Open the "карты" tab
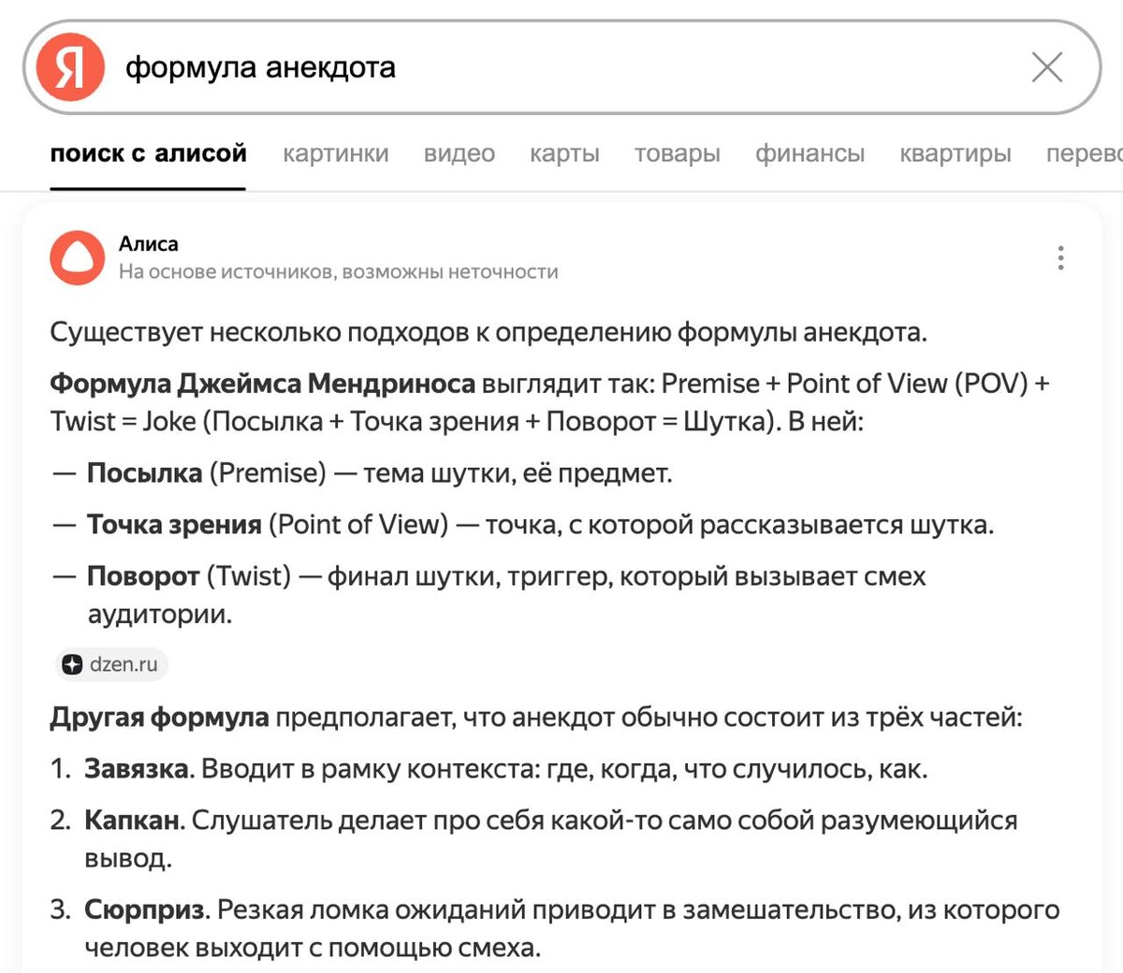This screenshot has height=973, width=1123. click(564, 153)
